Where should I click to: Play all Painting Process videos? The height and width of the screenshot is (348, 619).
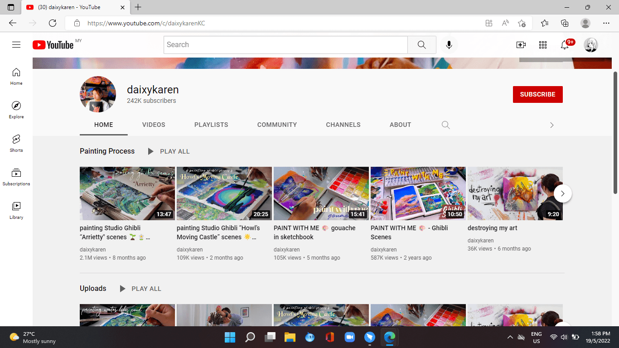coord(169,151)
